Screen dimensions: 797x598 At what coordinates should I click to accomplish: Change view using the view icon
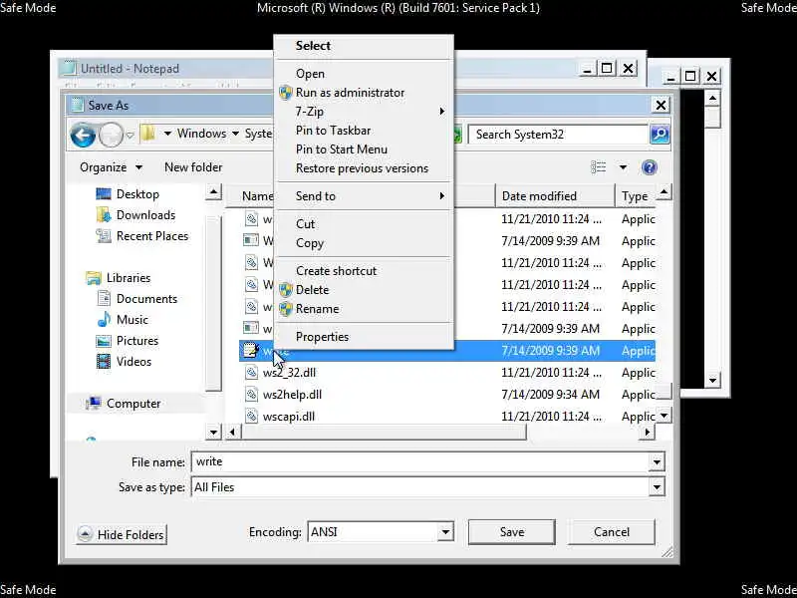[599, 167]
